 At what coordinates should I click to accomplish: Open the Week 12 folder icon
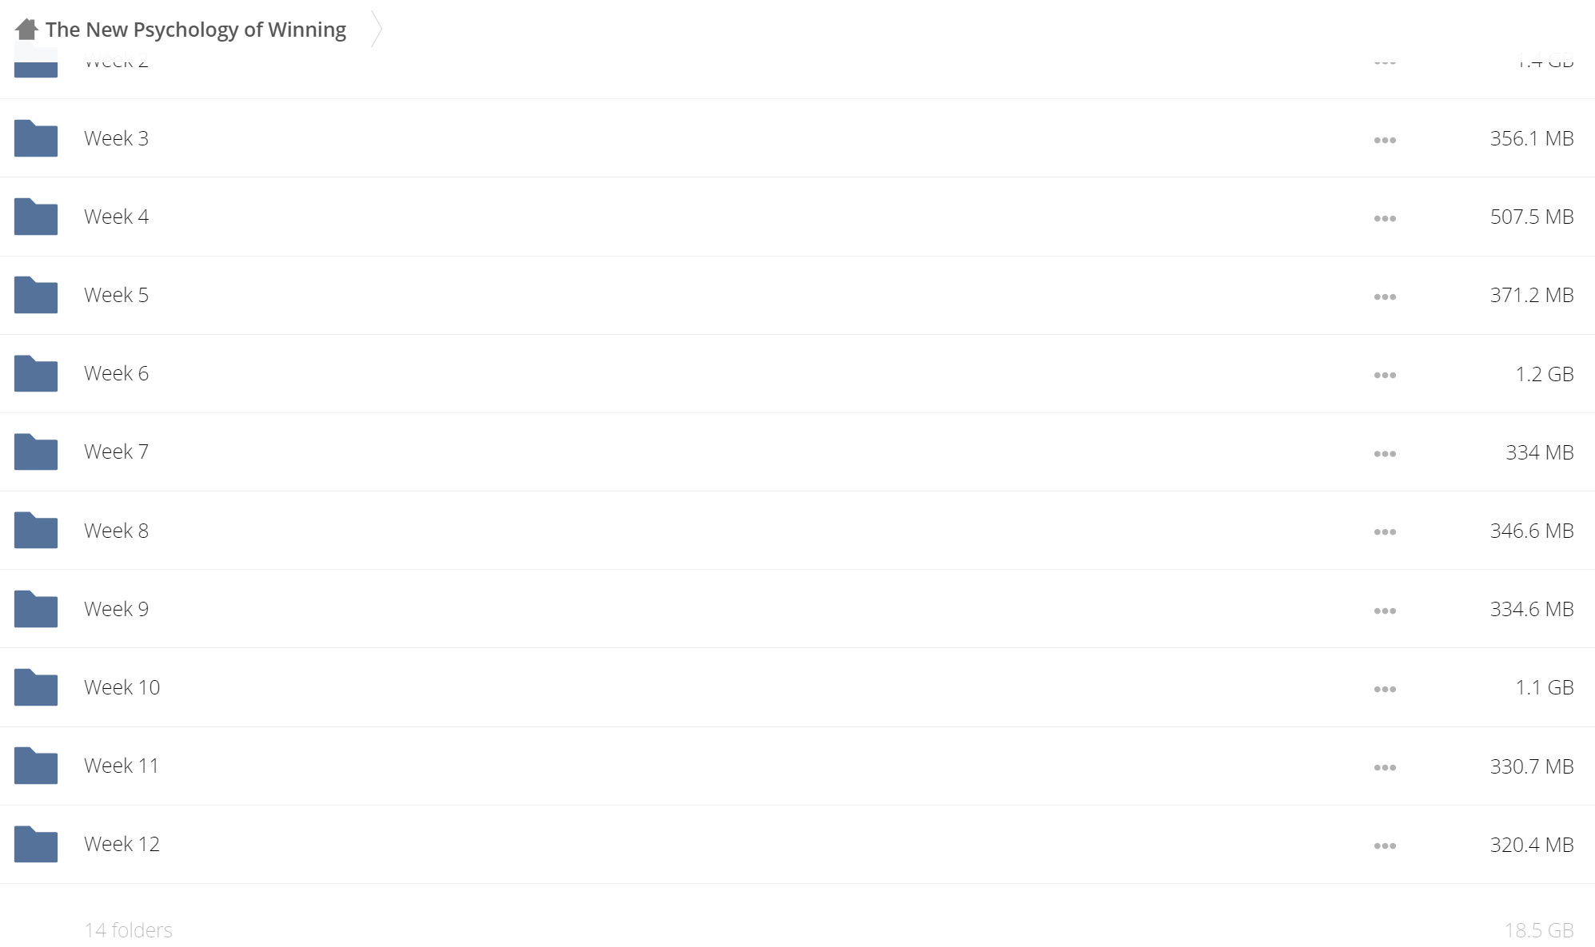coord(36,844)
